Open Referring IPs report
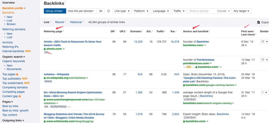 [10, 47]
